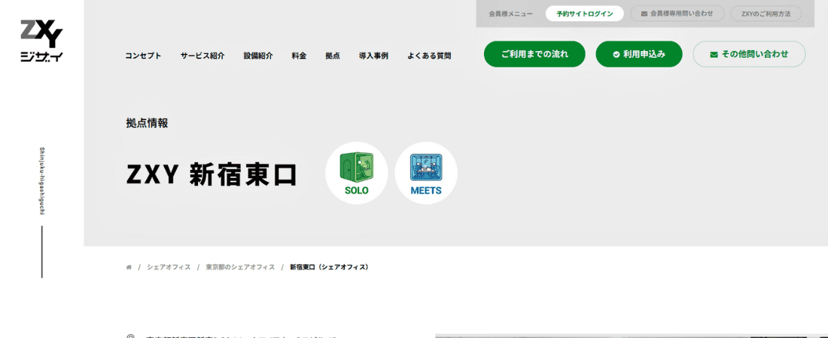828x338 pixels.
Task: Go to 設備紹介 menu item
Action: coord(258,56)
